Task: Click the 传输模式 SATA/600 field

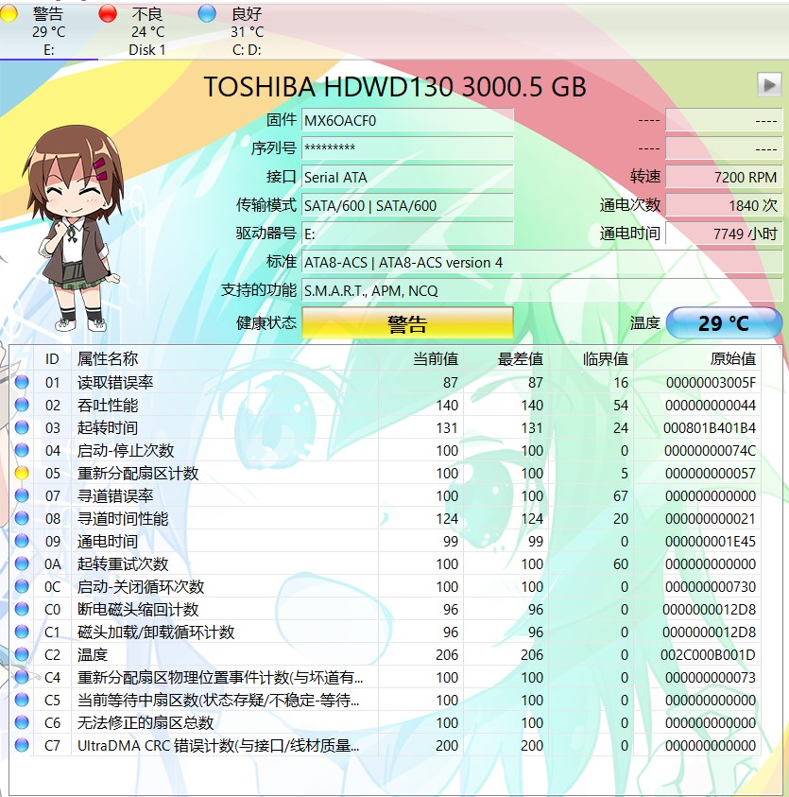Action: 407,206
